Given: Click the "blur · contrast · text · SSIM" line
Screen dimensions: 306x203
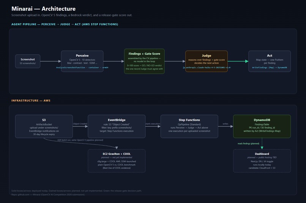Looking at the screenshot, I should point(82,63).
